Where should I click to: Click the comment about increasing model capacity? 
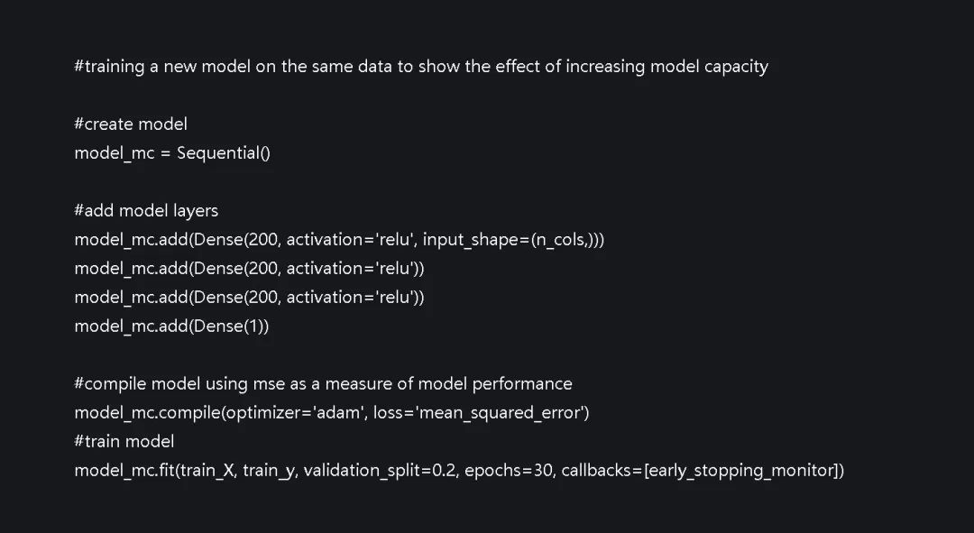tap(421, 67)
